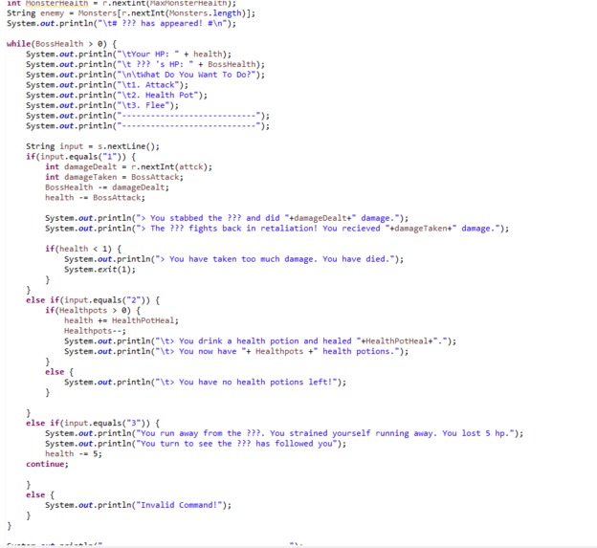Click the println ''s HP: ' + BossHealth line
Screen dimensions: 597x548
coord(145,64)
